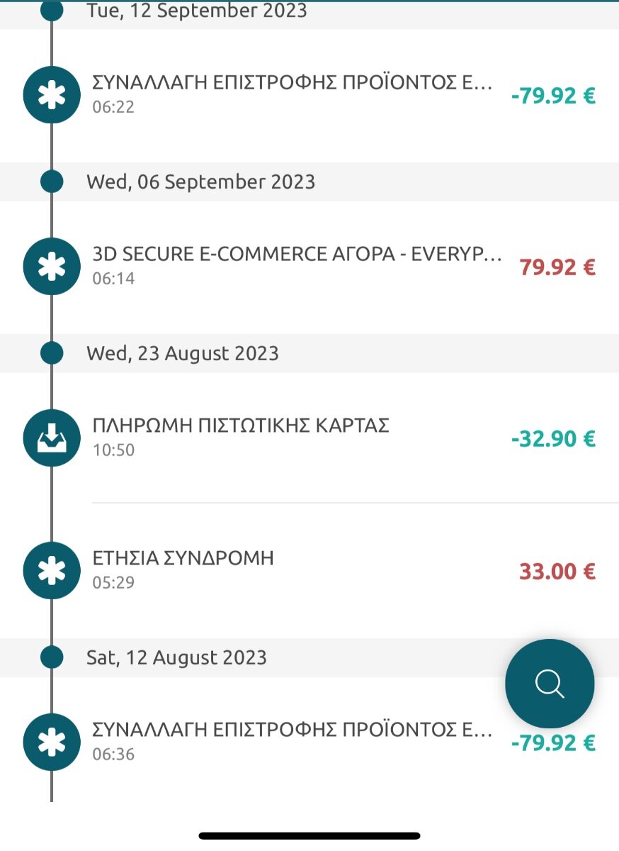Select timeline dot for Wed, 06 September 2023
The image size is (619, 851).
(x=52, y=182)
